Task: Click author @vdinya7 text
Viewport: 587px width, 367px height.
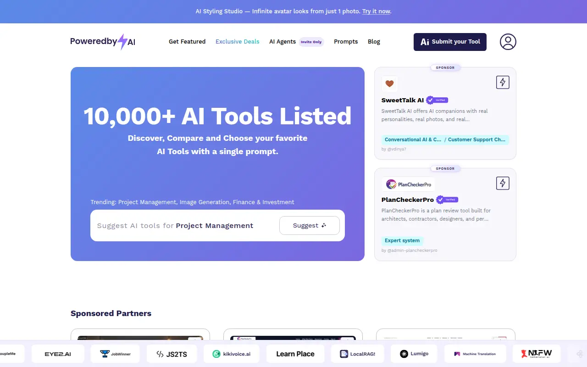Action: coord(394,149)
